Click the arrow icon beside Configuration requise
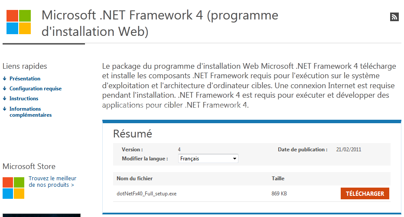Image resolution: width=404 pixels, height=217 pixels. coord(5,88)
